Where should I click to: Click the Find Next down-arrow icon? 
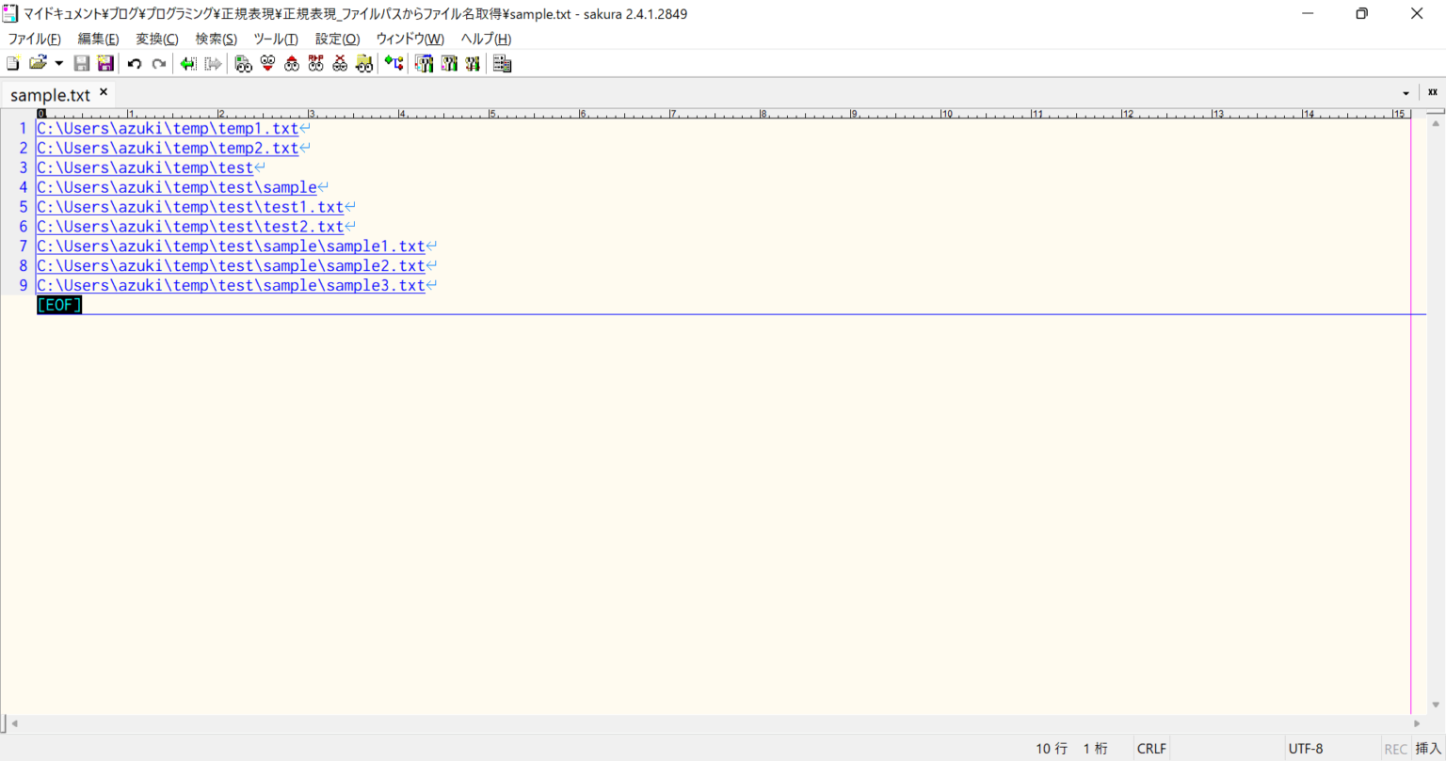268,64
